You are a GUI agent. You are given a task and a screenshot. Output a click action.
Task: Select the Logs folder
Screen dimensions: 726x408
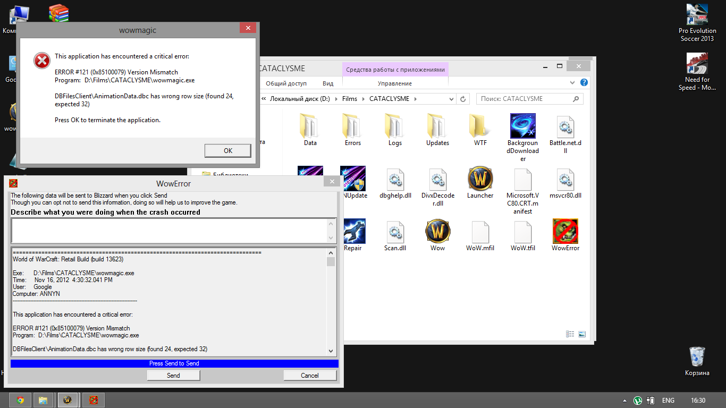click(x=395, y=130)
